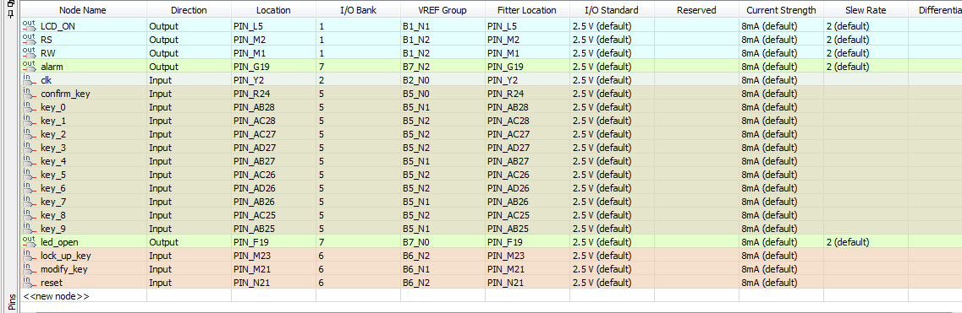Click the I/O Bank cell for lock_up_key
This screenshot has width=962, height=313.
358,256
